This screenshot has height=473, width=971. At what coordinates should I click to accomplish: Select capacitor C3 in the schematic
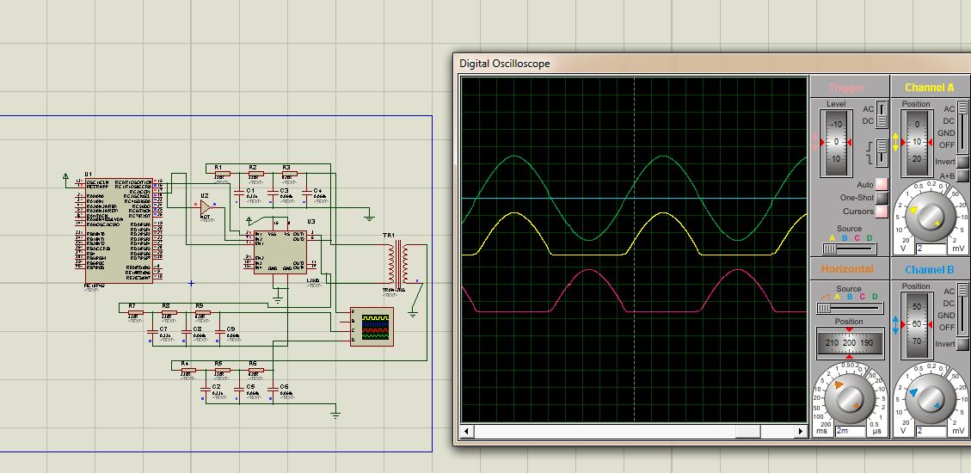point(273,193)
